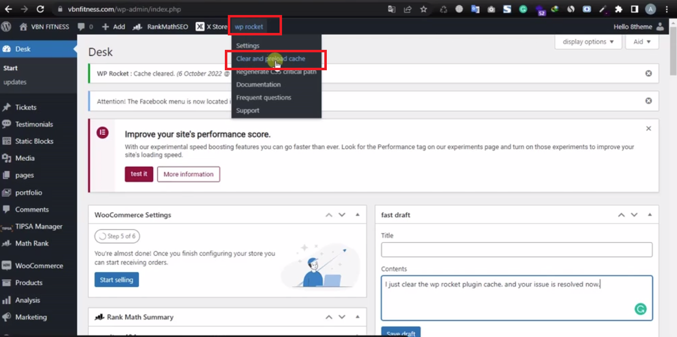This screenshot has width=677, height=337.
Task: Open the Google Translate extension icon
Action: click(x=475, y=9)
